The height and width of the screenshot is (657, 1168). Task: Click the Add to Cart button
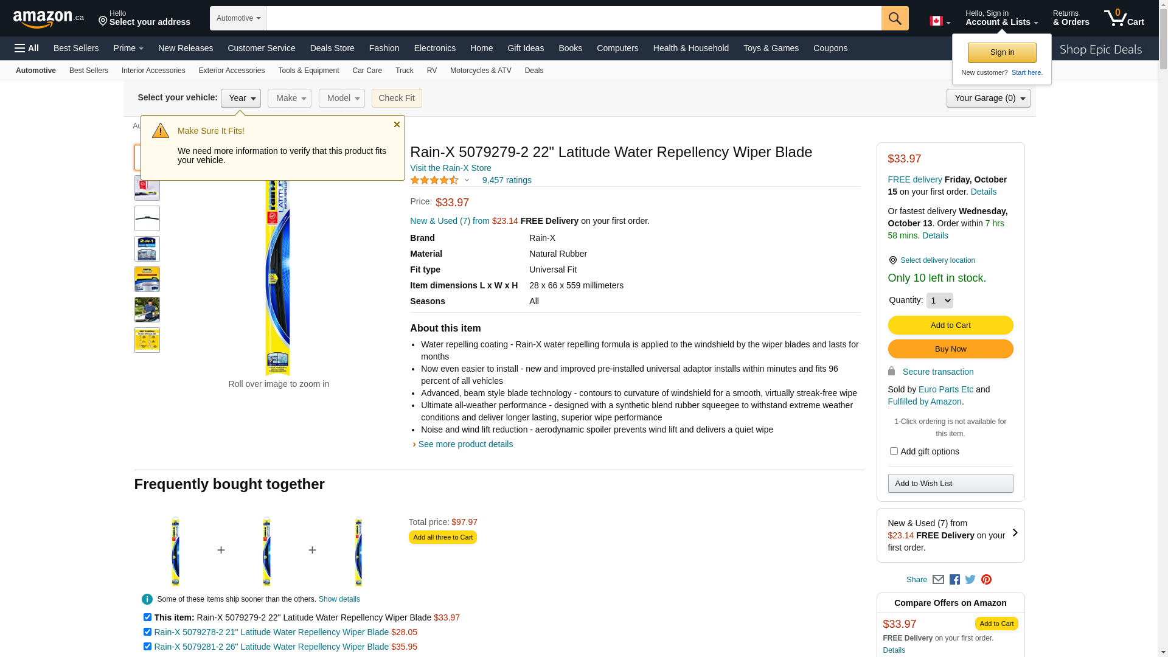pyautogui.click(x=950, y=325)
